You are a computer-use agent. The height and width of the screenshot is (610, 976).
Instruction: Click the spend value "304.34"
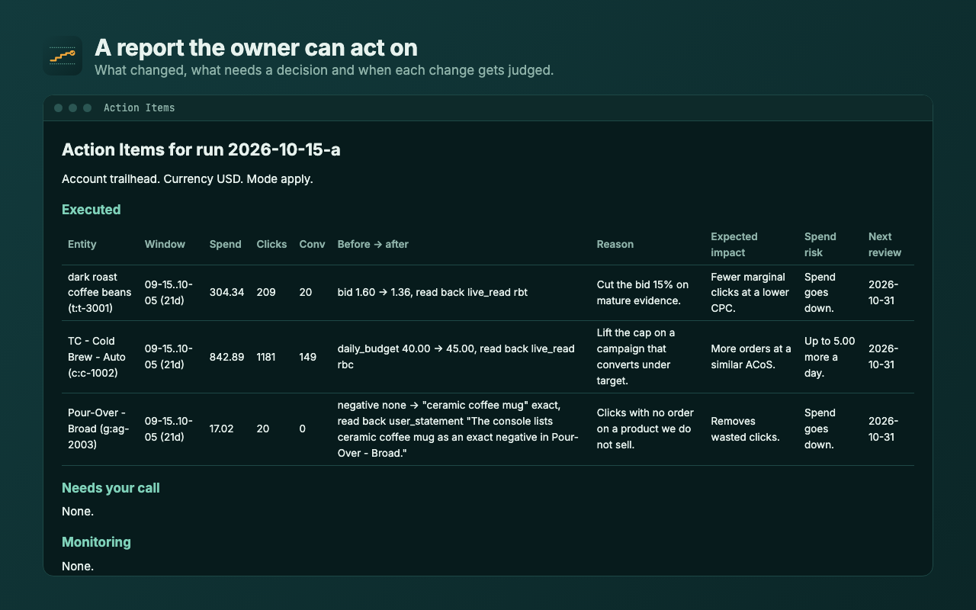227,293
